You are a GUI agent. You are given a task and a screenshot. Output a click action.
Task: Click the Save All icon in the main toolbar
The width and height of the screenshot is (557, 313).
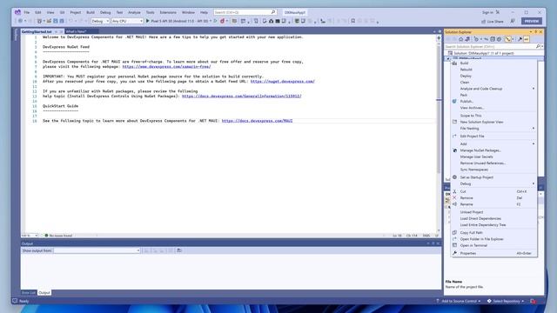[62, 21]
